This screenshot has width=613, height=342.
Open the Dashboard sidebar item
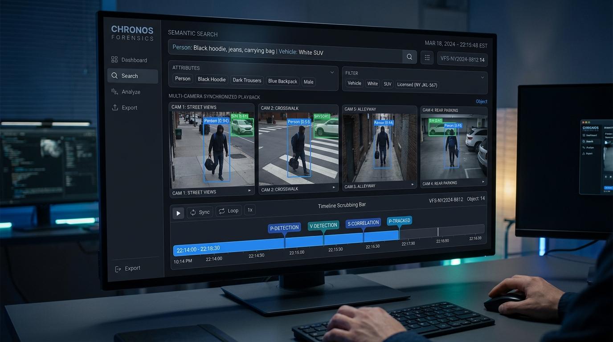pyautogui.click(x=129, y=60)
